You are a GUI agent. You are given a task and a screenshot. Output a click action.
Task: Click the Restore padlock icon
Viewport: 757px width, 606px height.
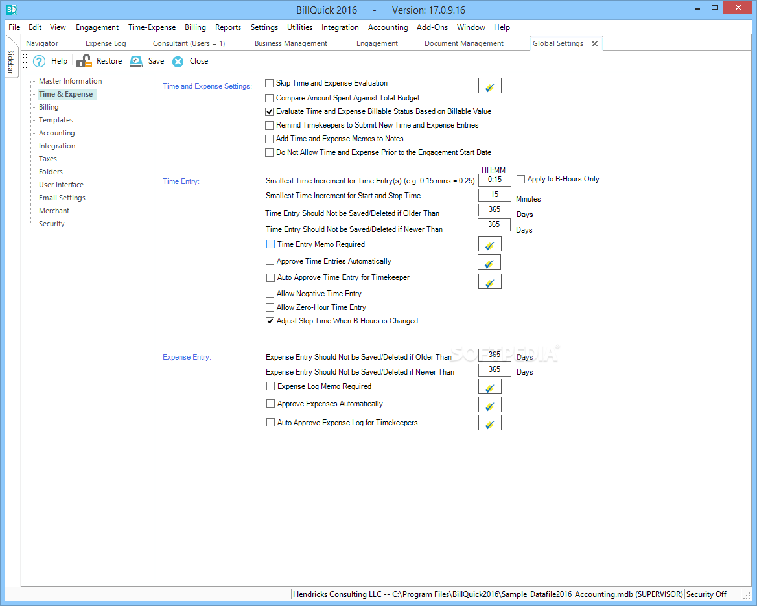click(84, 62)
